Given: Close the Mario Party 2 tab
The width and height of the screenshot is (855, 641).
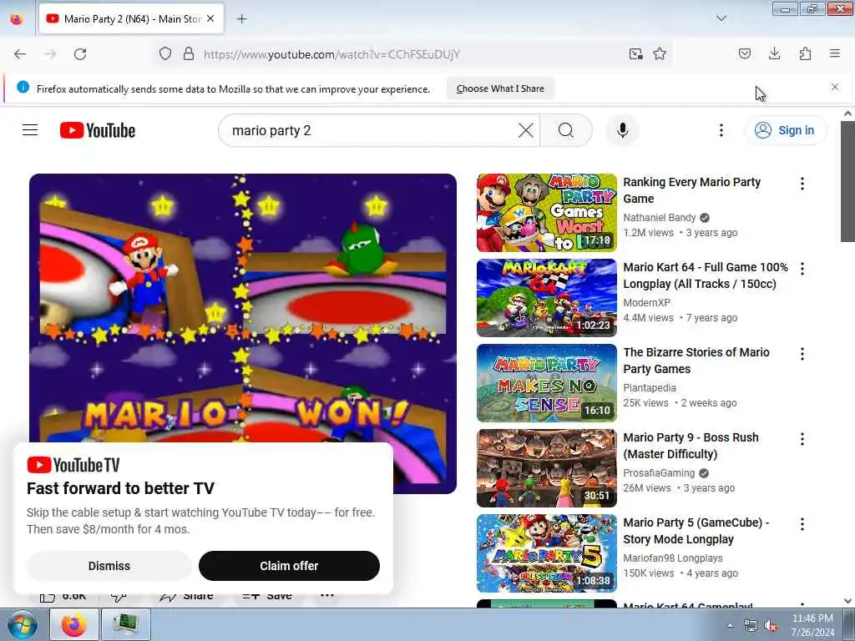Looking at the screenshot, I should [x=210, y=18].
